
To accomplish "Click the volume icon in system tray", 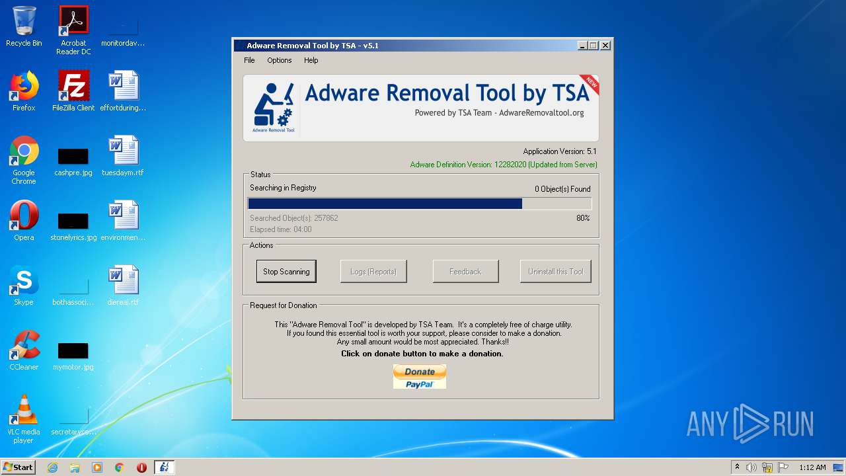I will [x=751, y=467].
